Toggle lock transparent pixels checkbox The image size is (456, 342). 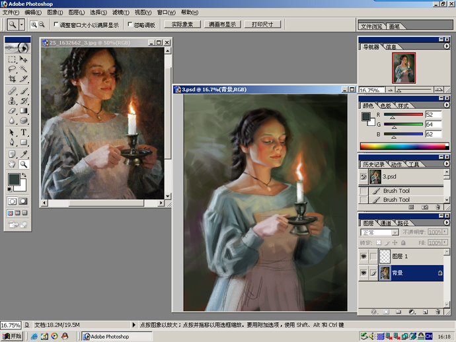pyautogui.click(x=379, y=242)
